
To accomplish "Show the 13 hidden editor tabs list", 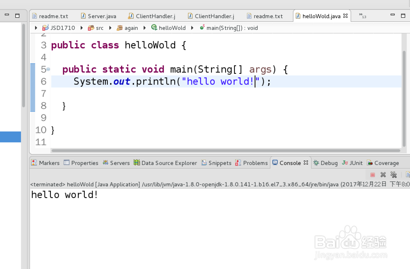I will pyautogui.click(x=362, y=16).
